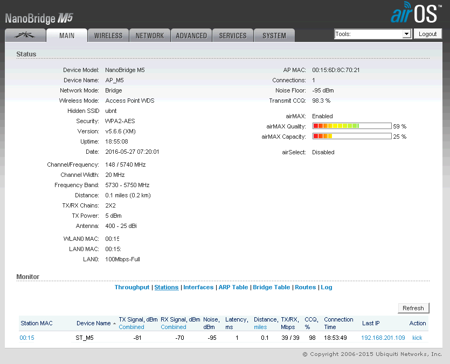Open the Log monitor link

[326, 287]
